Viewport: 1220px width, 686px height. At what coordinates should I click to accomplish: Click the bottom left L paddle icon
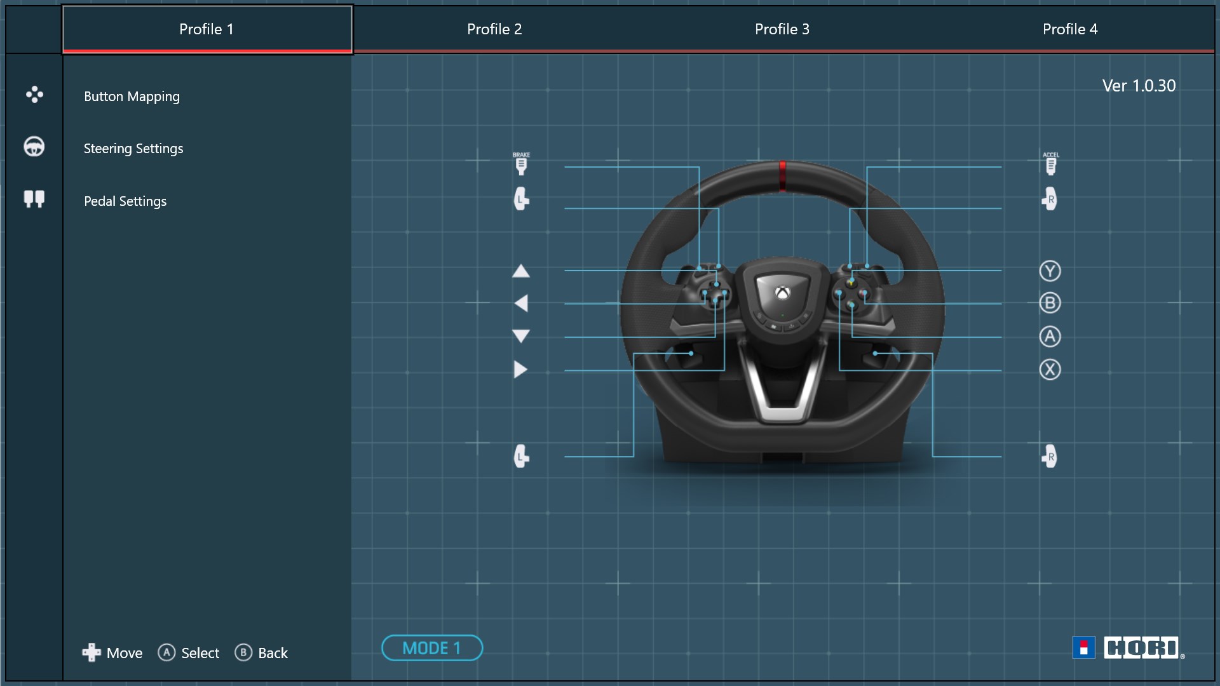(521, 456)
